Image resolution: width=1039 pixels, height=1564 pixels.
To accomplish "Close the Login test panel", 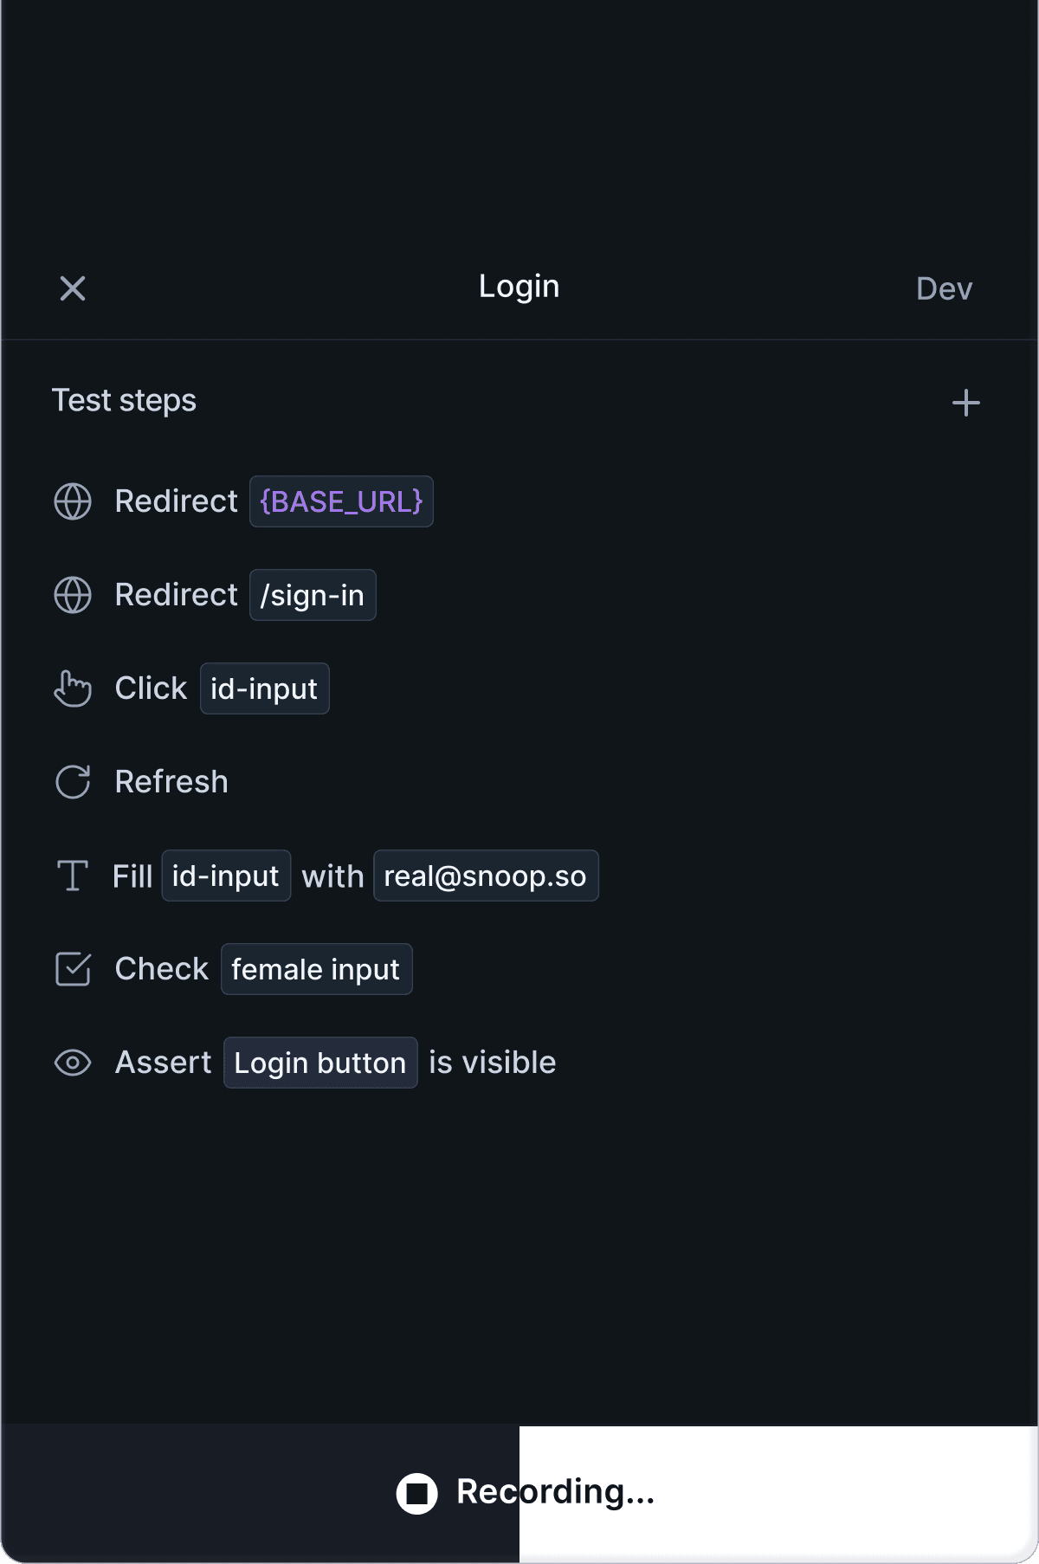I will (x=73, y=288).
